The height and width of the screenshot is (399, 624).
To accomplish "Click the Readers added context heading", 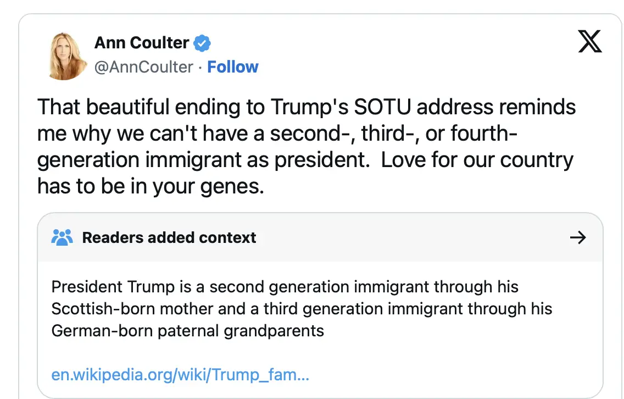I will (x=169, y=237).
